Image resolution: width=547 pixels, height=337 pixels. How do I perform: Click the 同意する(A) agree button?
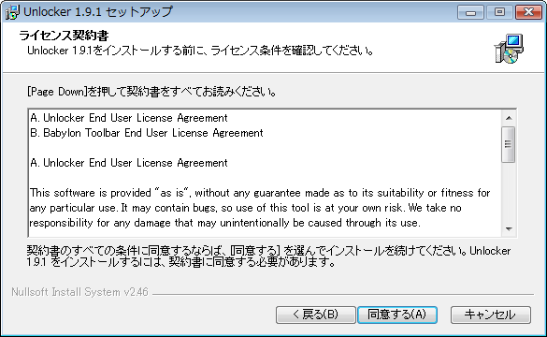pos(397,315)
